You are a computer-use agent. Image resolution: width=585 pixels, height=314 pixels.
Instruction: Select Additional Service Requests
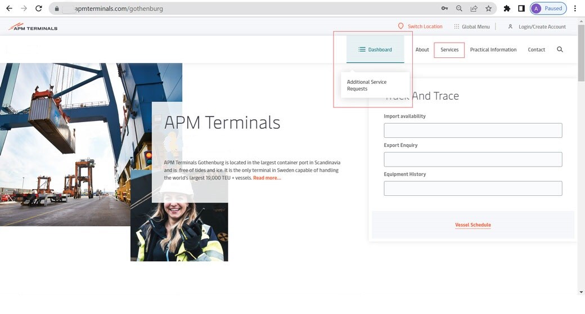click(367, 85)
